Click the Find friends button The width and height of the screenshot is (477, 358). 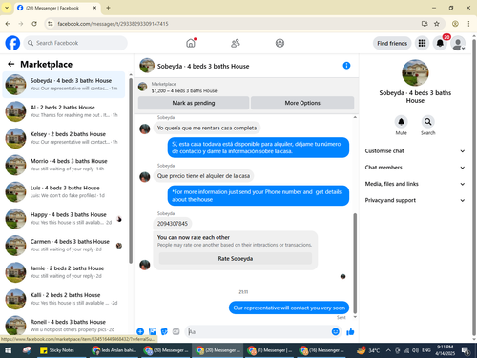coord(392,43)
